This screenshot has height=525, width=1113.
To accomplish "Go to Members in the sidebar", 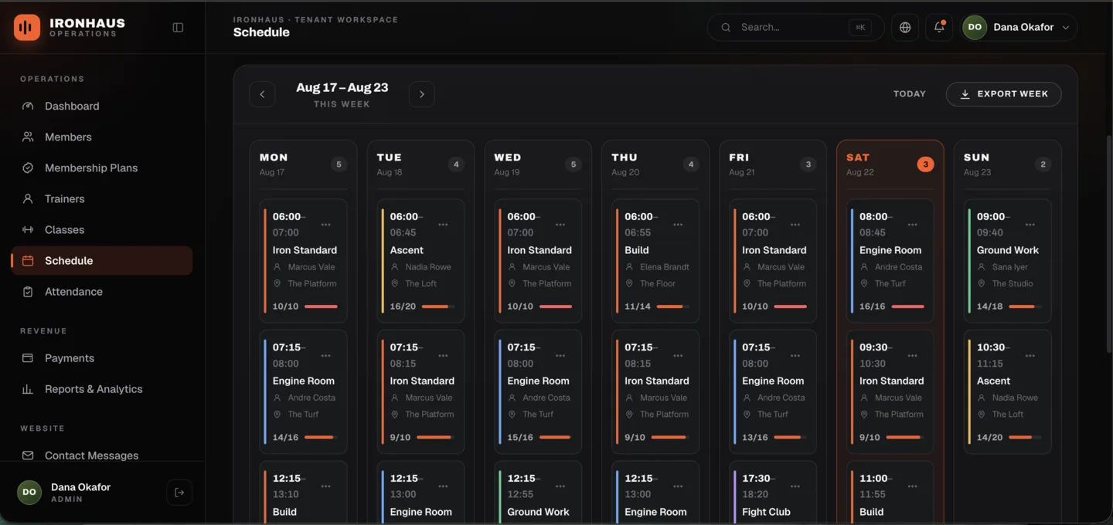I will point(101,137).
